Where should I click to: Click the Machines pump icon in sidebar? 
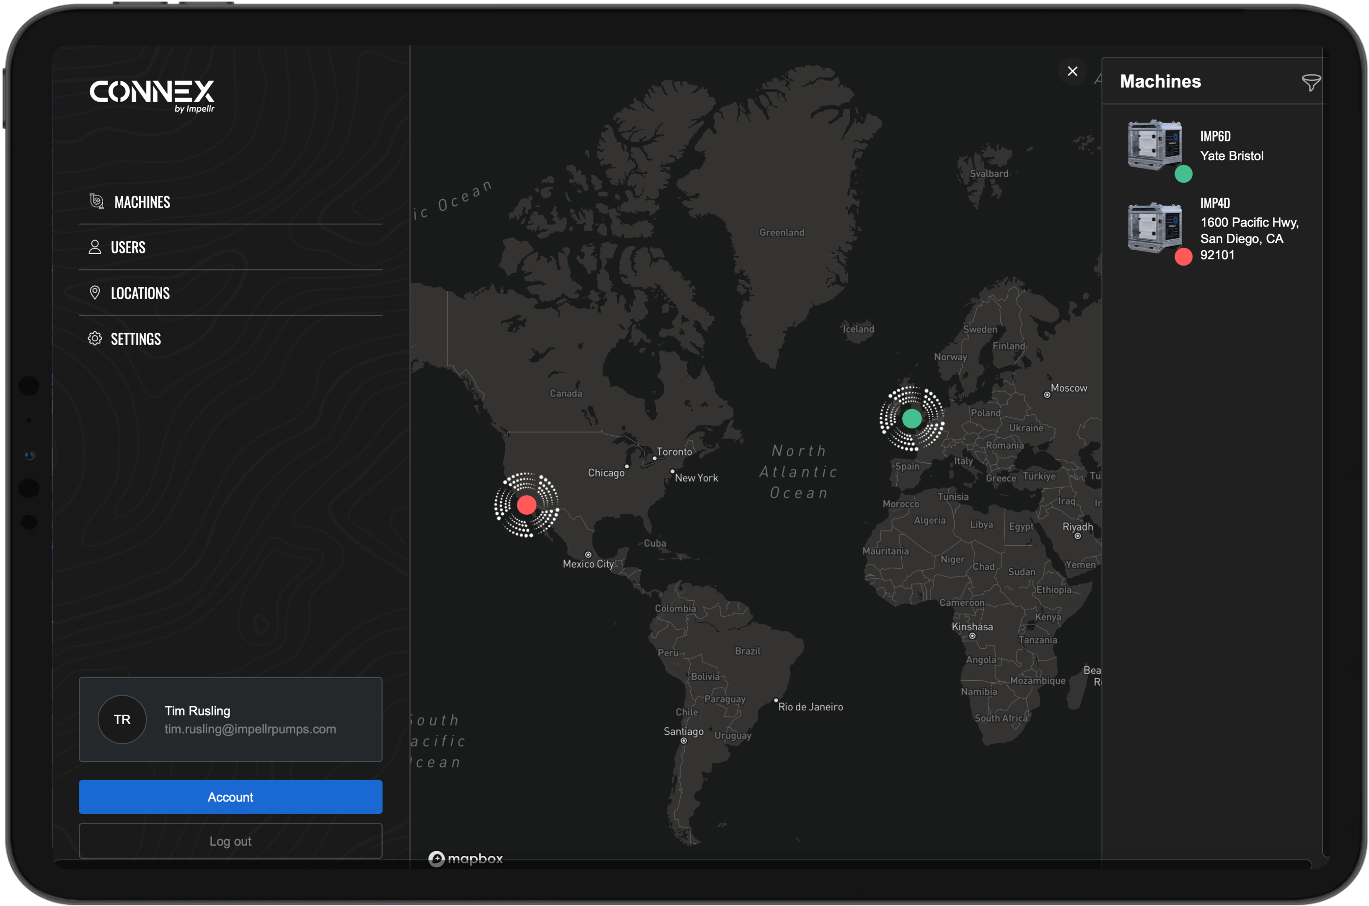[96, 201]
